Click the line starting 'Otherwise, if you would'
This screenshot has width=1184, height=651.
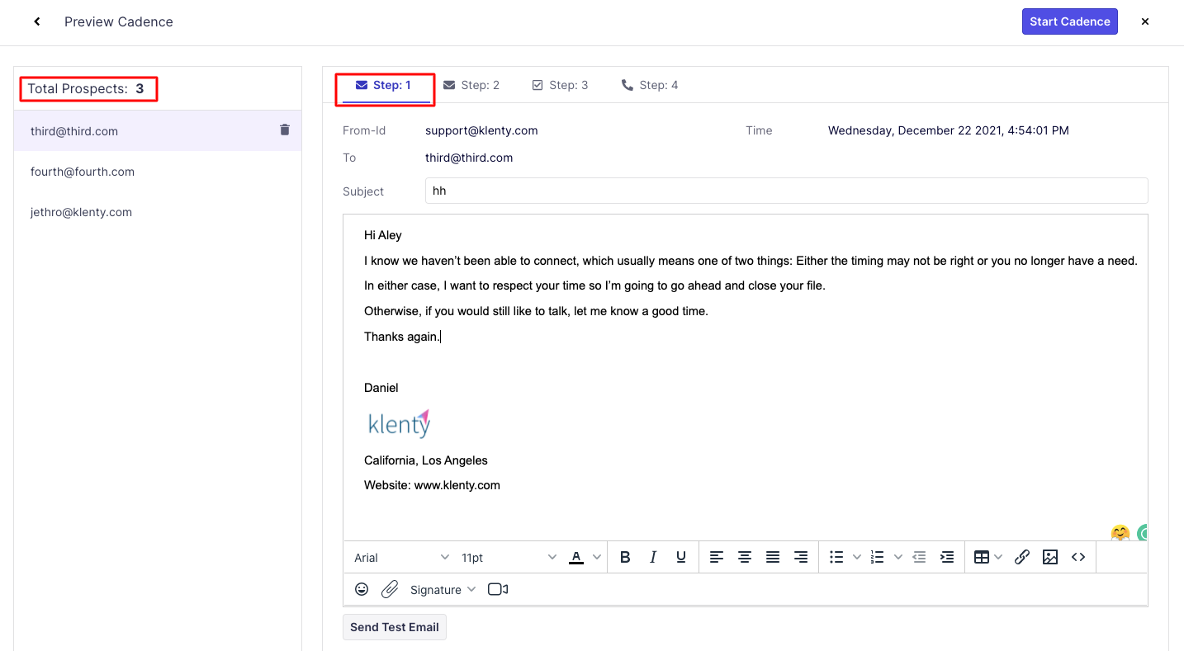pos(536,311)
